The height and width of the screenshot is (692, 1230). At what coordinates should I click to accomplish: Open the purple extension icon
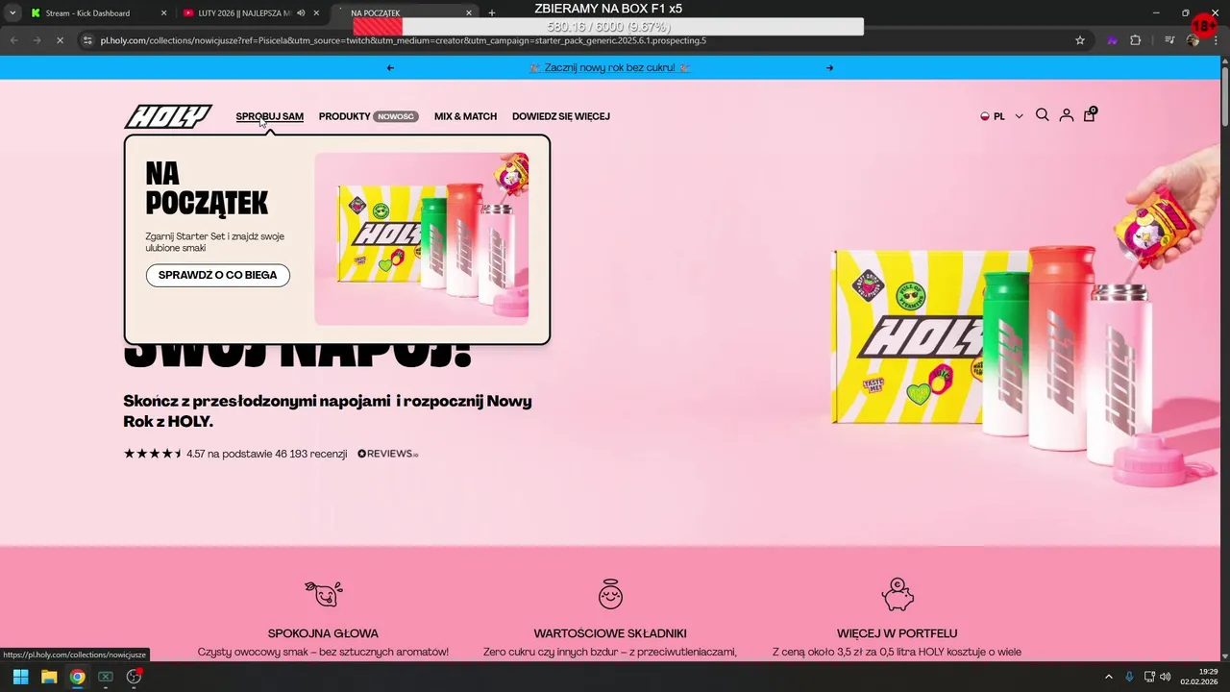point(1113,40)
